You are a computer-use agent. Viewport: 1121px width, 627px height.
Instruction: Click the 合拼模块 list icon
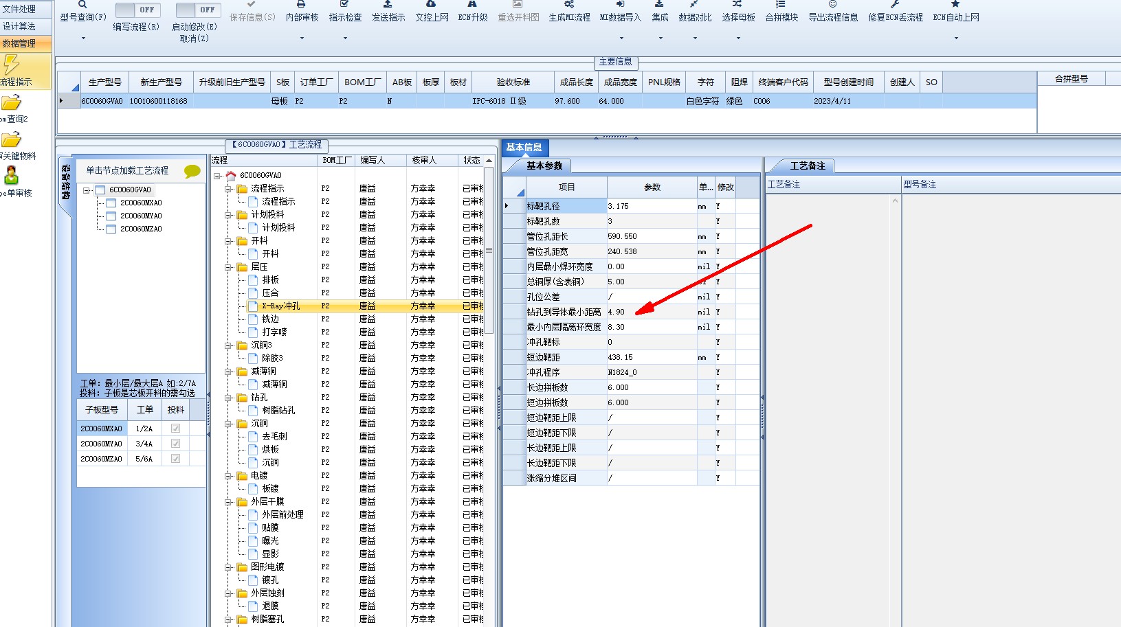(x=781, y=4)
